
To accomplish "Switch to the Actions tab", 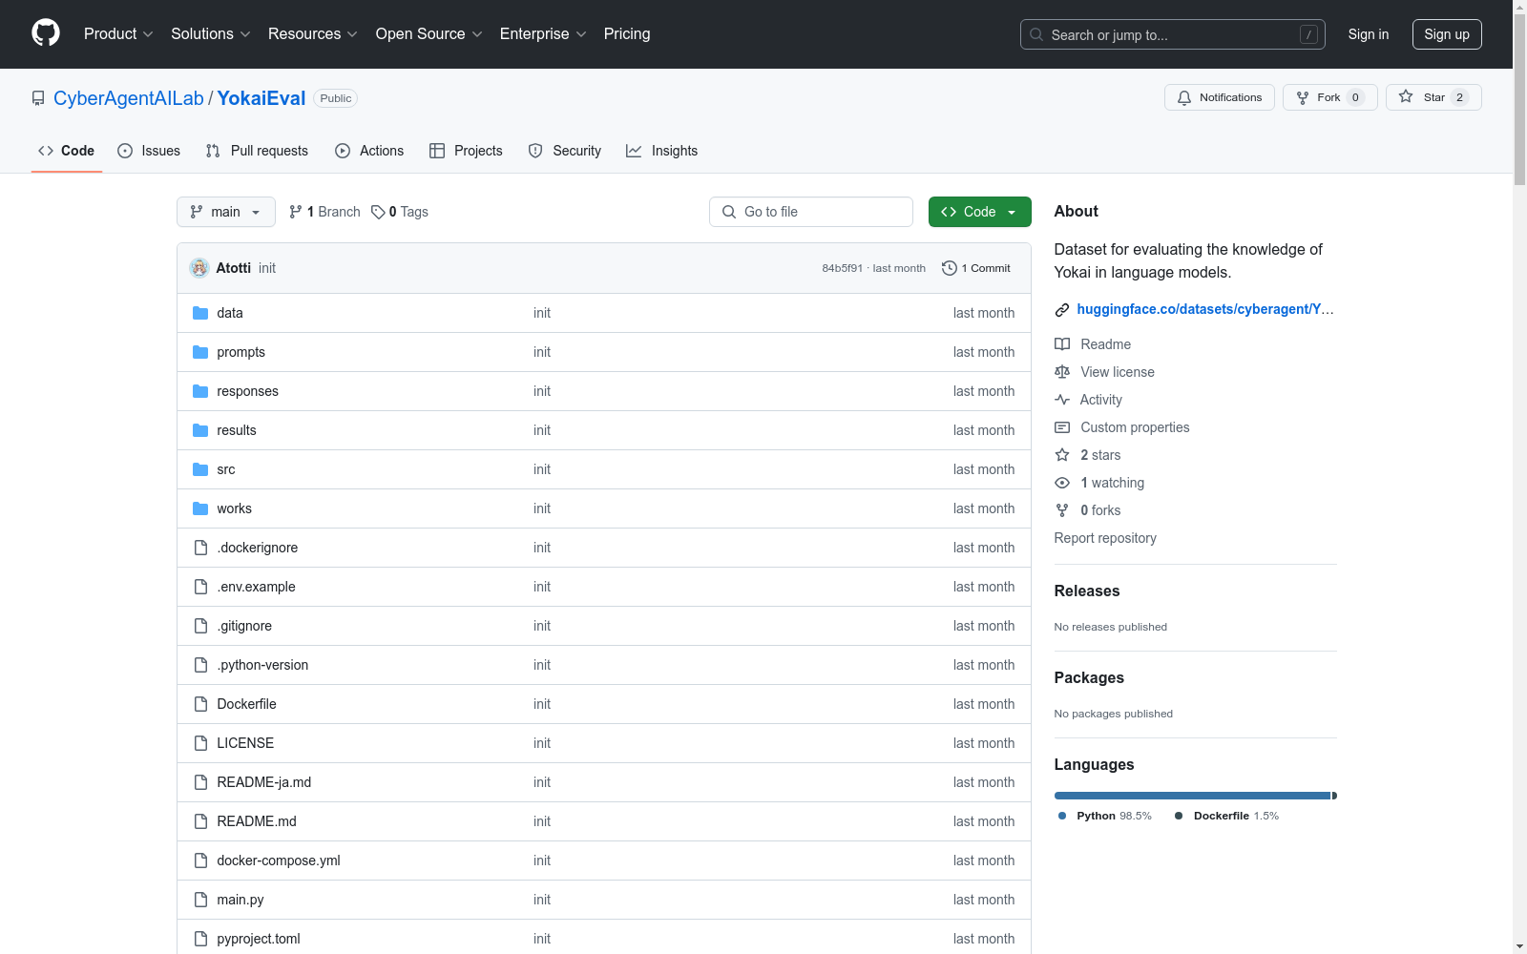I will 369,151.
